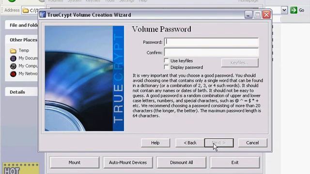Open My Computer icon in Other Places

[13, 66]
